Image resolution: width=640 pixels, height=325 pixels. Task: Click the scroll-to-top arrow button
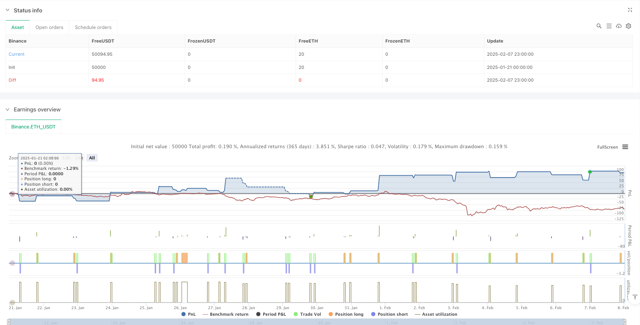click(635, 297)
